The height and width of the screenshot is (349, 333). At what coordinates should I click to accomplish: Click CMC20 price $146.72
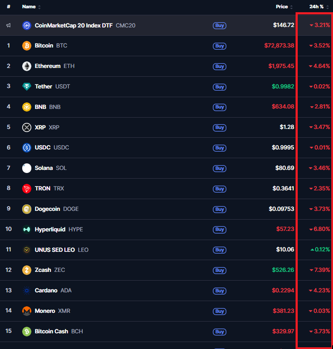click(x=284, y=25)
